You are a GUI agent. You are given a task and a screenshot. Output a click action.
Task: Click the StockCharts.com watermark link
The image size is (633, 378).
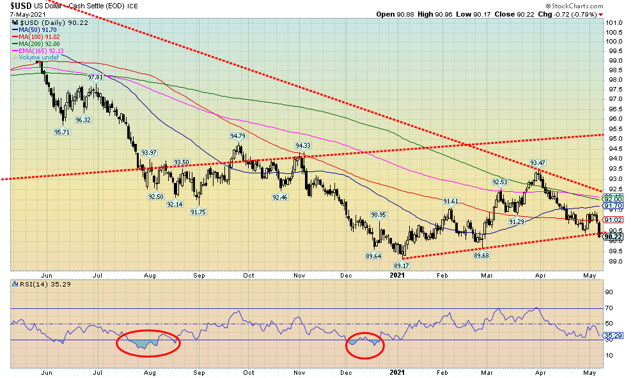[576, 5]
